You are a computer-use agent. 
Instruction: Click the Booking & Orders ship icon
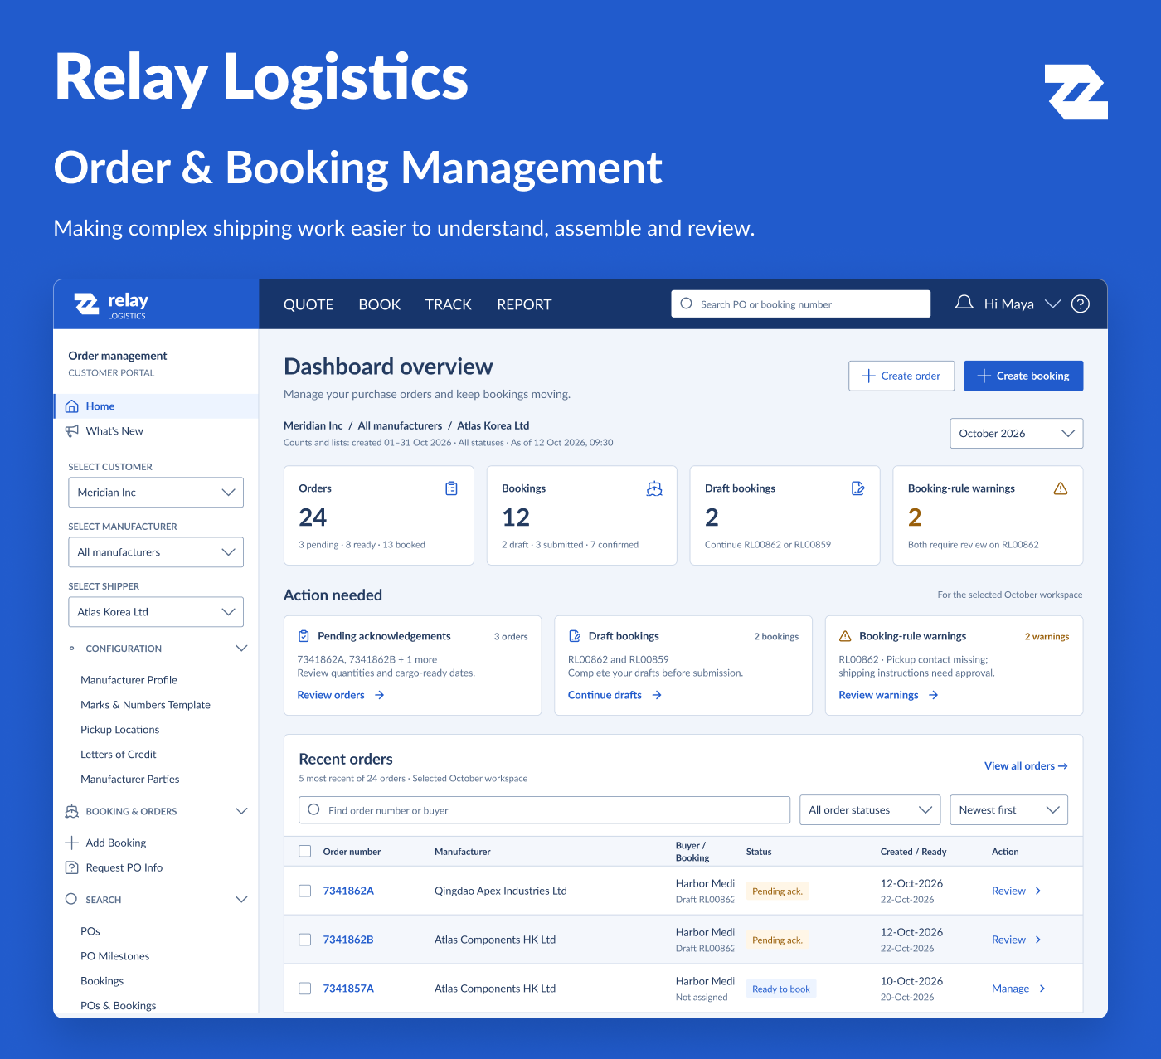pos(72,811)
